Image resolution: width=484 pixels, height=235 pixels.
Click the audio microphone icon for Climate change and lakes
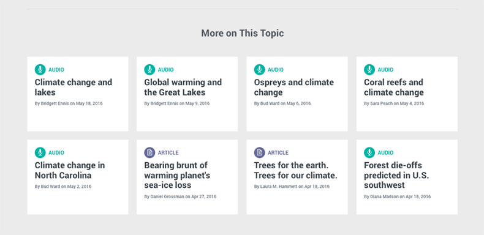(x=40, y=70)
